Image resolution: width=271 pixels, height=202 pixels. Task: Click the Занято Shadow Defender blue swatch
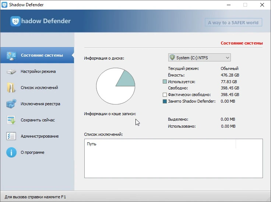(x=165, y=101)
